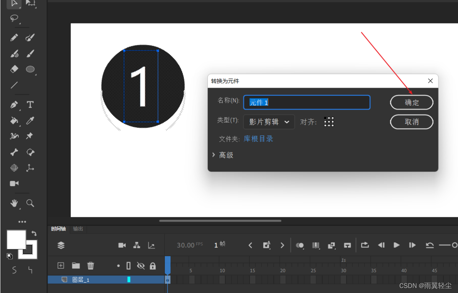The image size is (458, 293).
Task: Select the Free Transform tool
Action: click(30, 3)
